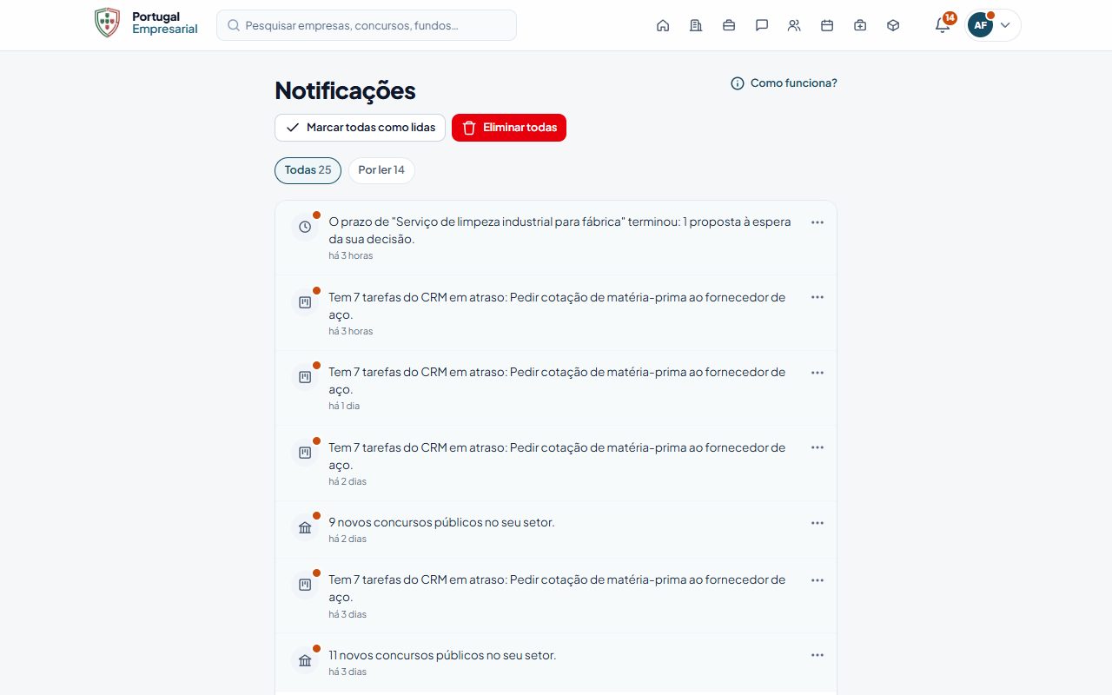Open the cube package icon
This screenshot has height=695, width=1112.
pos(893,25)
